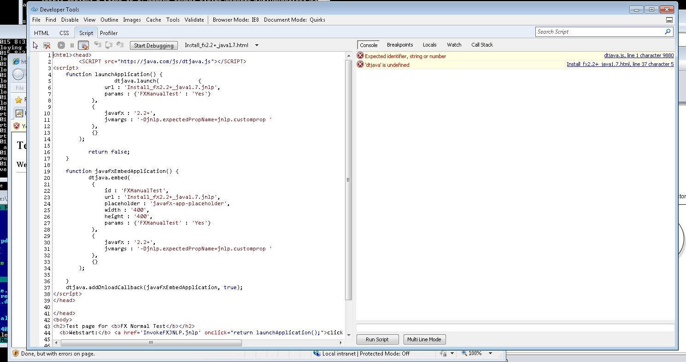Click the Multi Line Mode button

click(424, 339)
